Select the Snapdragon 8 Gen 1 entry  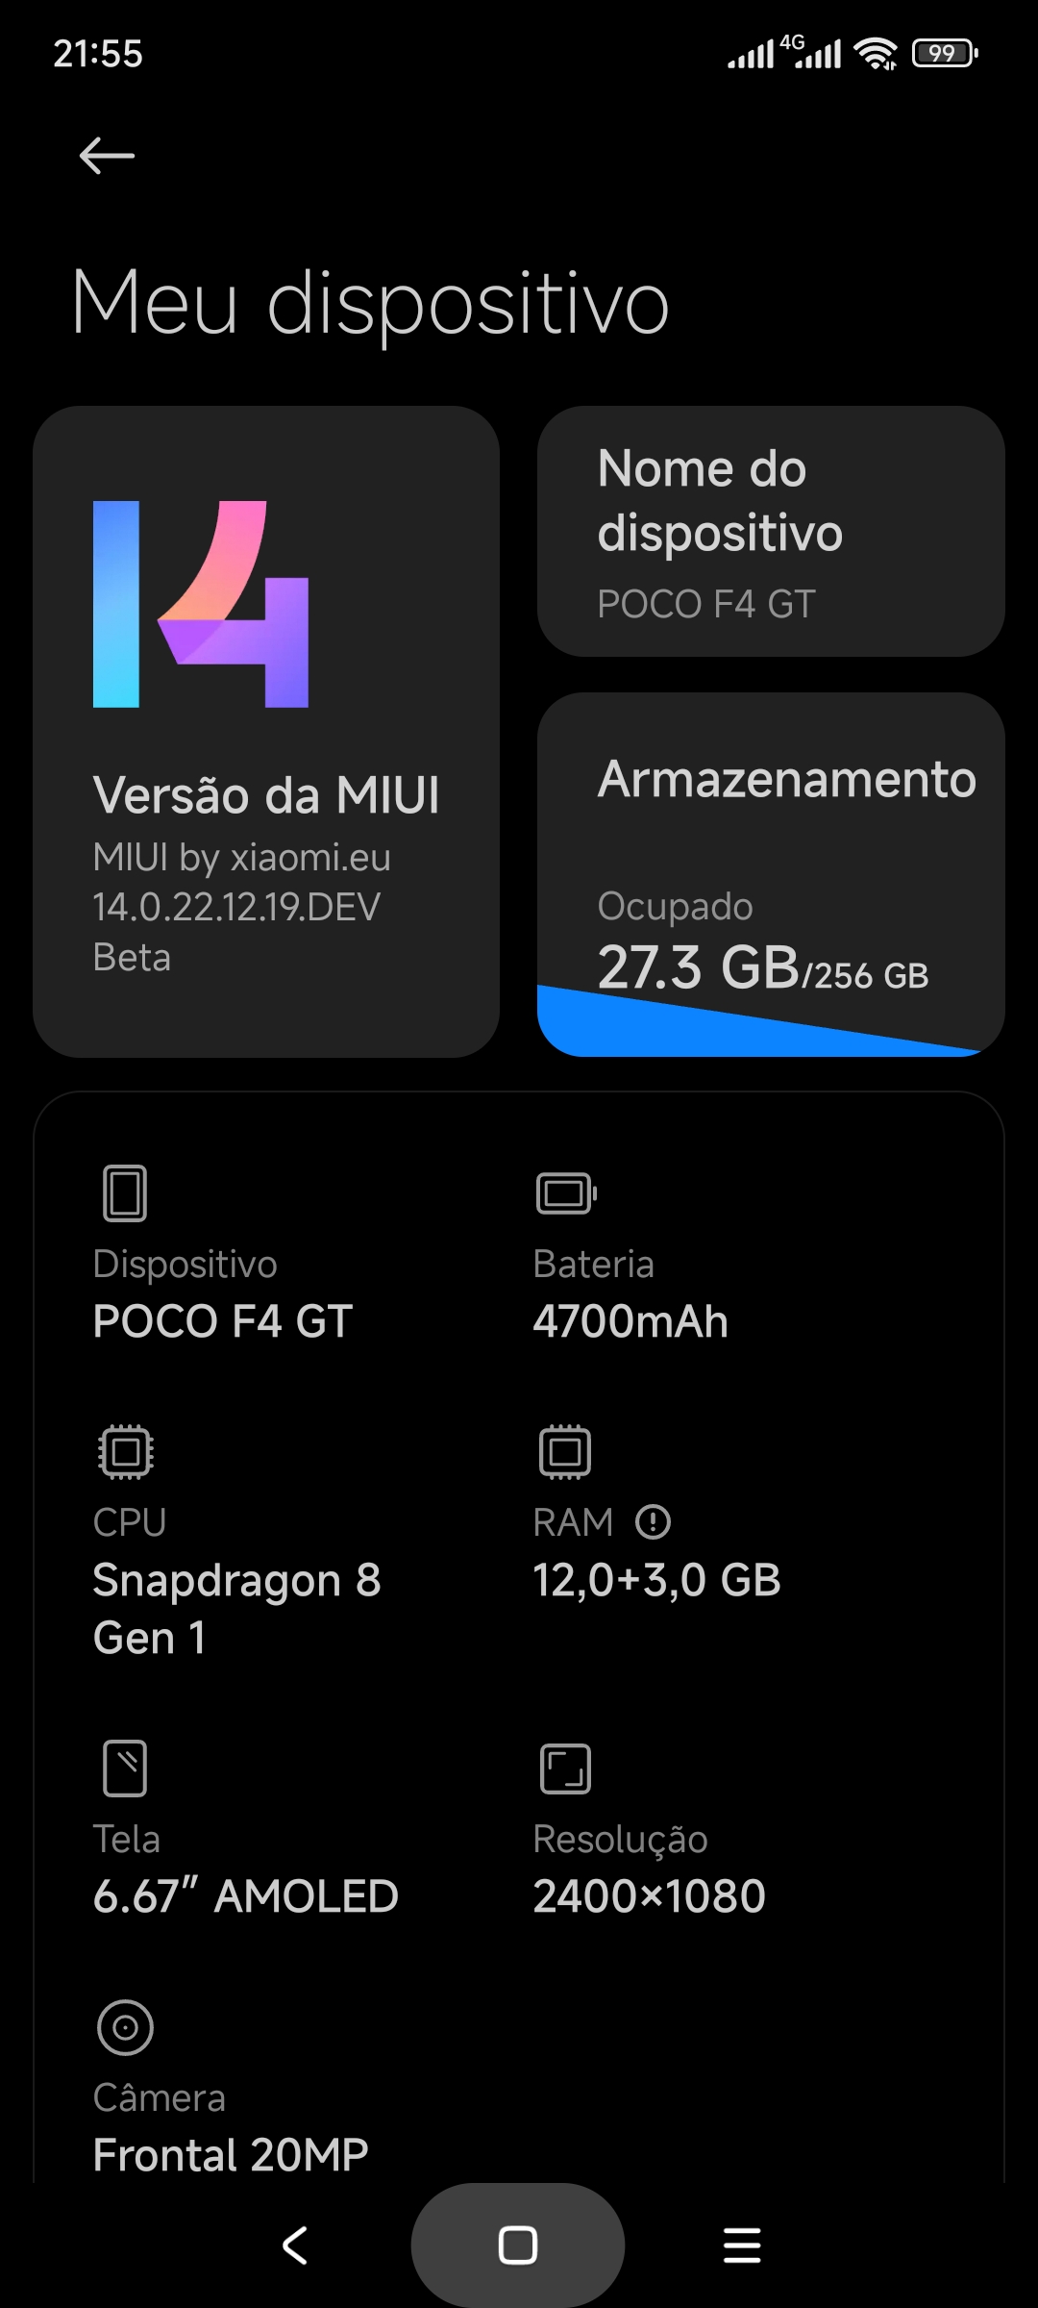pos(236,1608)
